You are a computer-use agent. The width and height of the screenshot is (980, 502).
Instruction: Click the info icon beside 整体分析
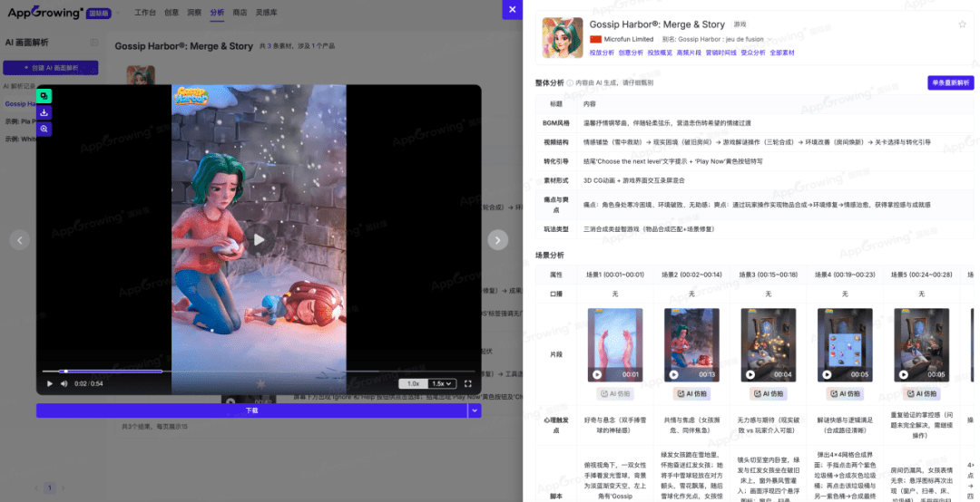point(570,82)
